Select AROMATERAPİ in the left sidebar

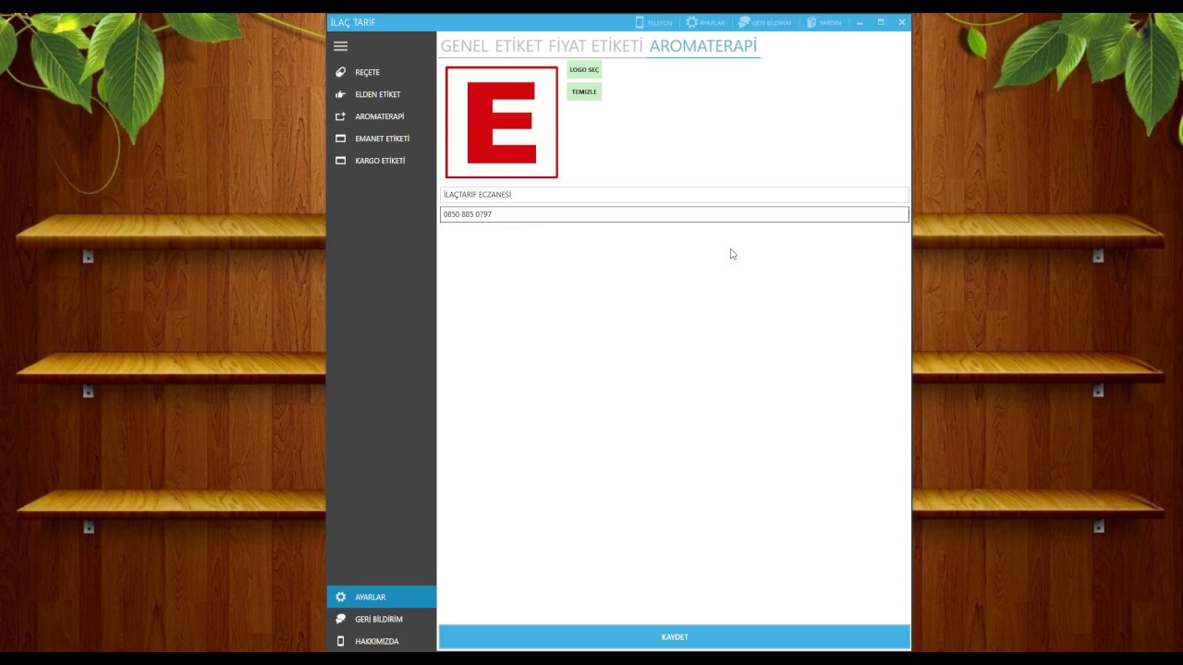coord(381,116)
